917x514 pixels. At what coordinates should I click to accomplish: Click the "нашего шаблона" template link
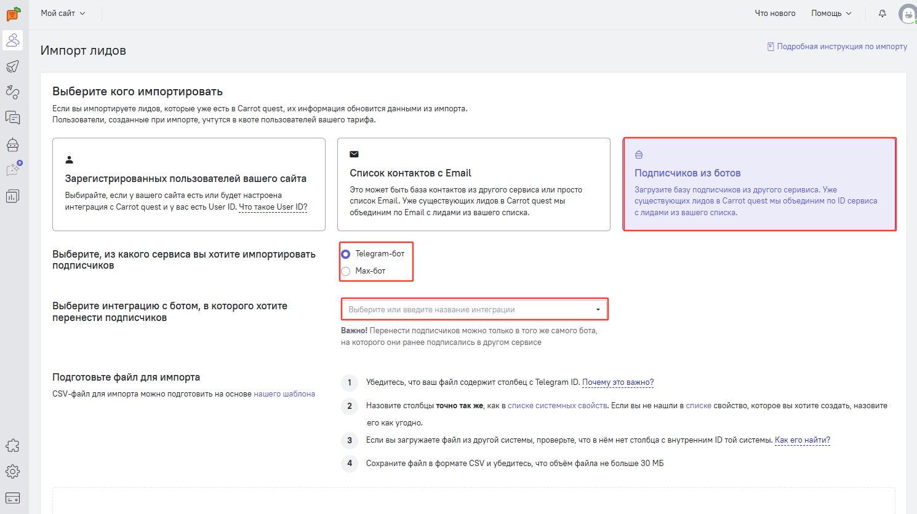284,394
